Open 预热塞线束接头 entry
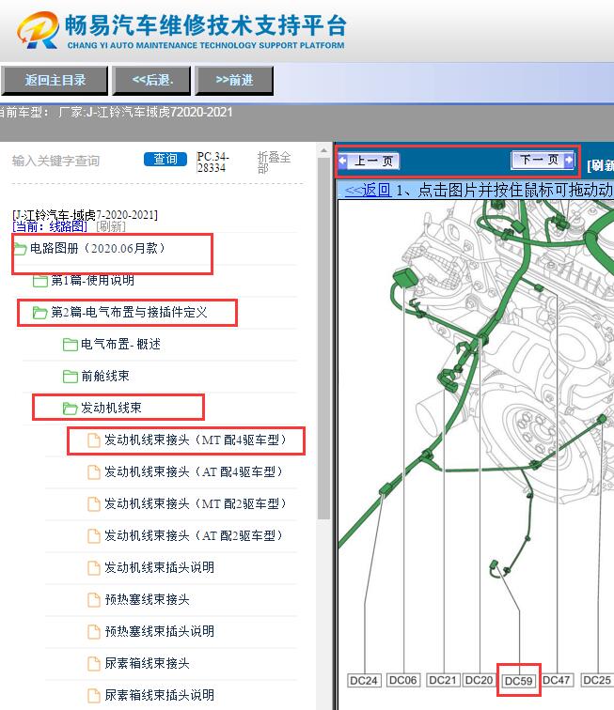The image size is (614, 710). [147, 600]
